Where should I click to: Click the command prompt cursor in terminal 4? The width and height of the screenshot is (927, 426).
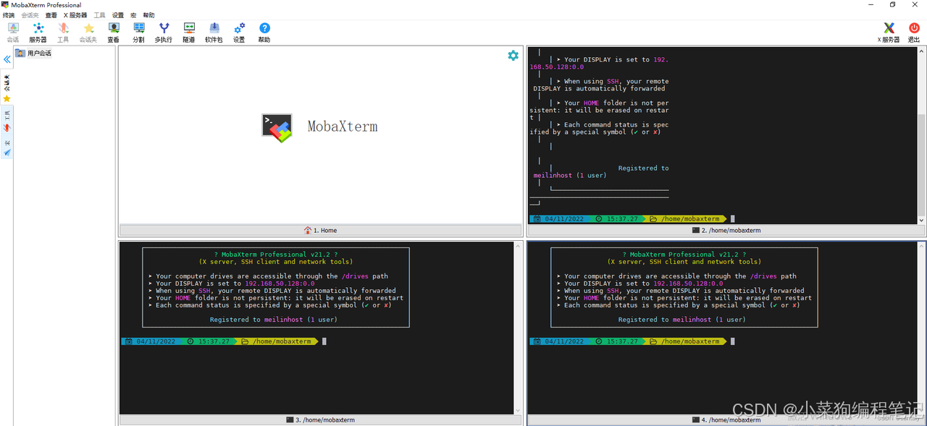coord(733,341)
